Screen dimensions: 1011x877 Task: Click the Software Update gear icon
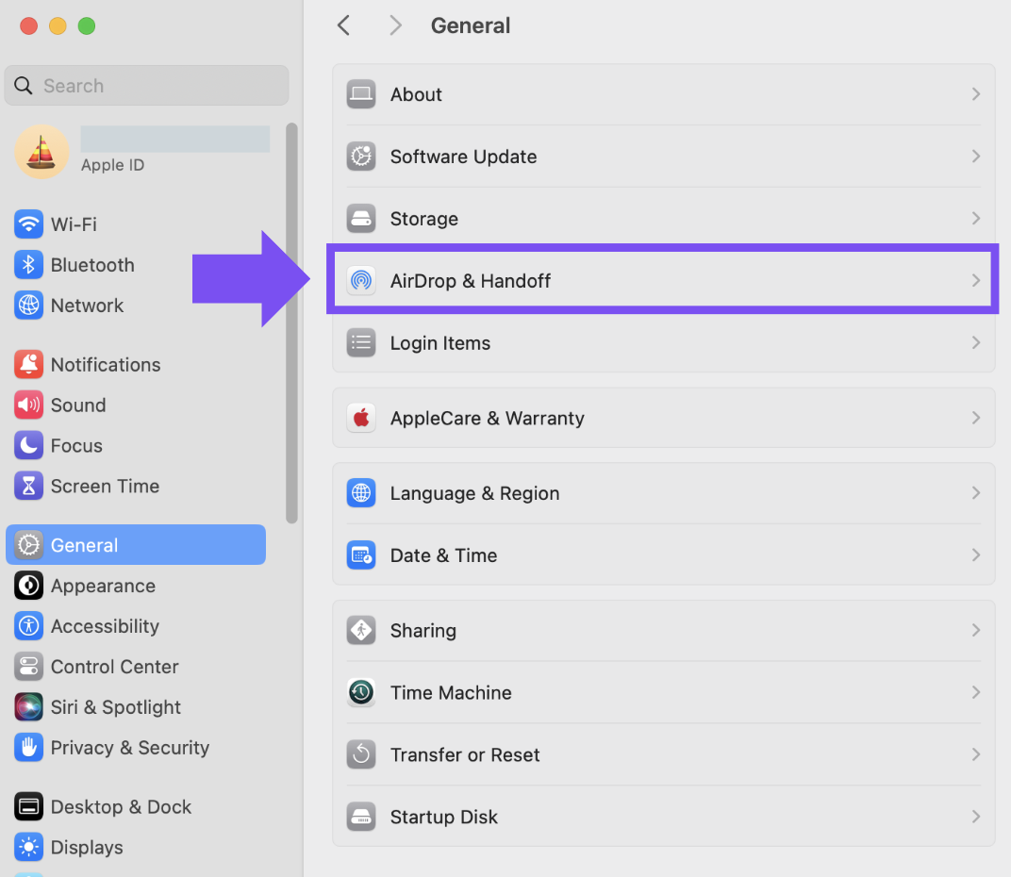pyautogui.click(x=361, y=157)
